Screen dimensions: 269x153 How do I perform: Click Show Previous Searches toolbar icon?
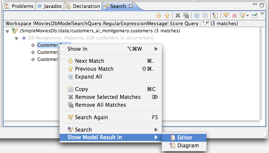pyautogui.click(x=242, y=15)
